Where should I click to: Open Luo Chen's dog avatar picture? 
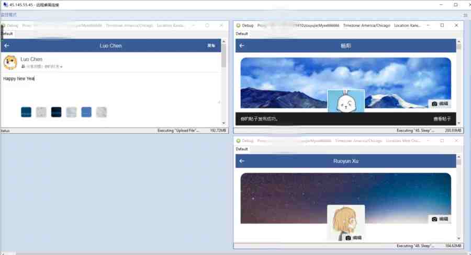click(x=10, y=62)
